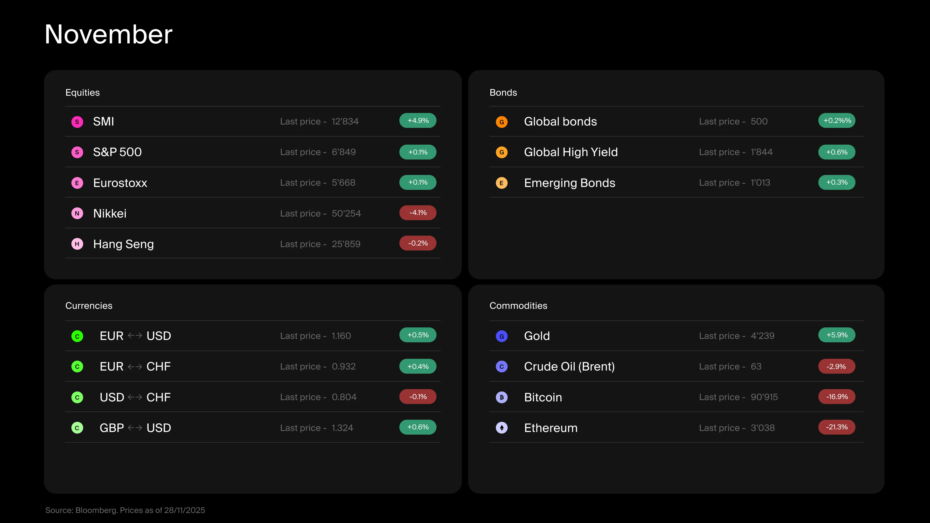
Task: Click the green C icon for EUR USD
Action: click(77, 336)
